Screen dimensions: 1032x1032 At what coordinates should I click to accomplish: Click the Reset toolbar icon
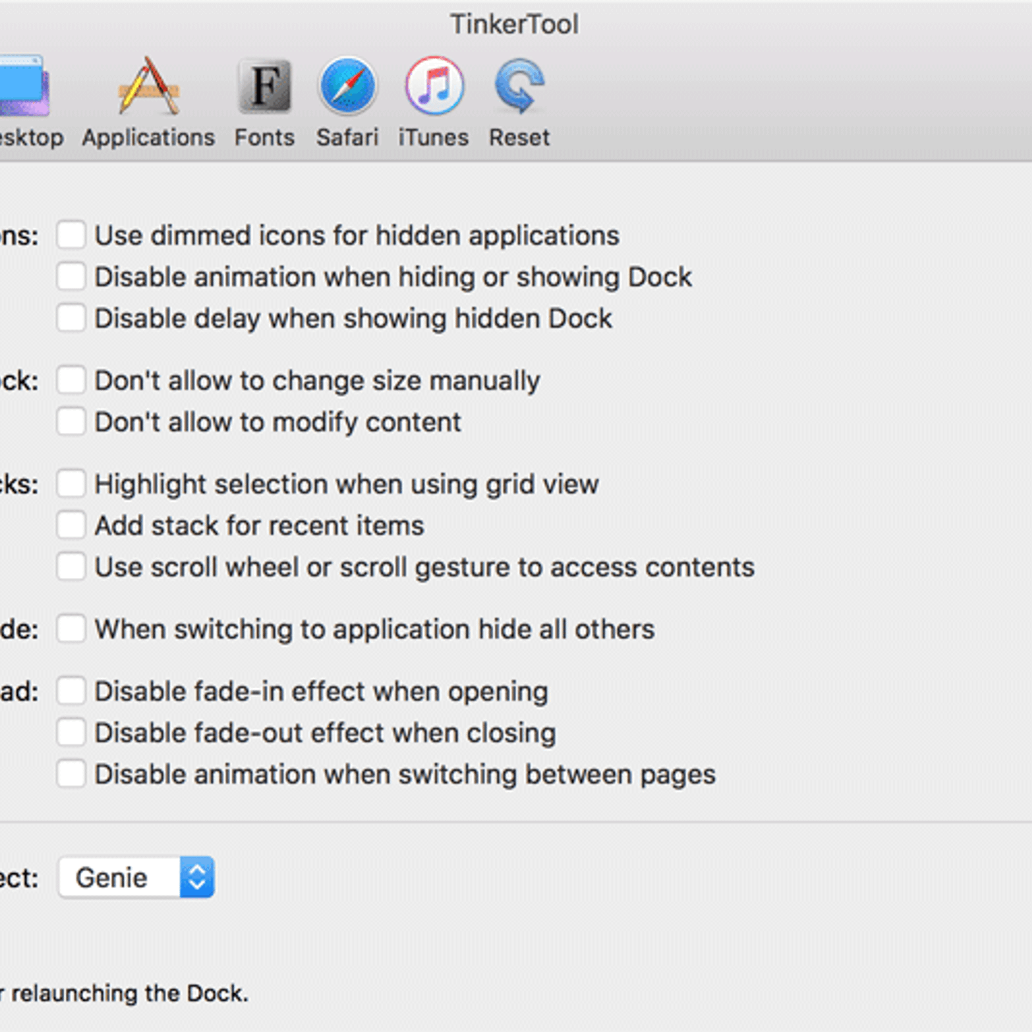coord(520,86)
